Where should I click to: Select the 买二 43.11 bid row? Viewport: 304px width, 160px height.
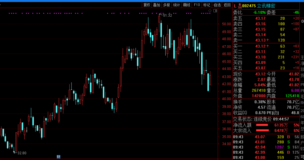tap(266, 52)
